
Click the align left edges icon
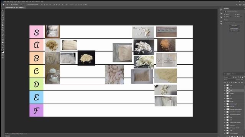pyautogui.click(x=42, y=5)
